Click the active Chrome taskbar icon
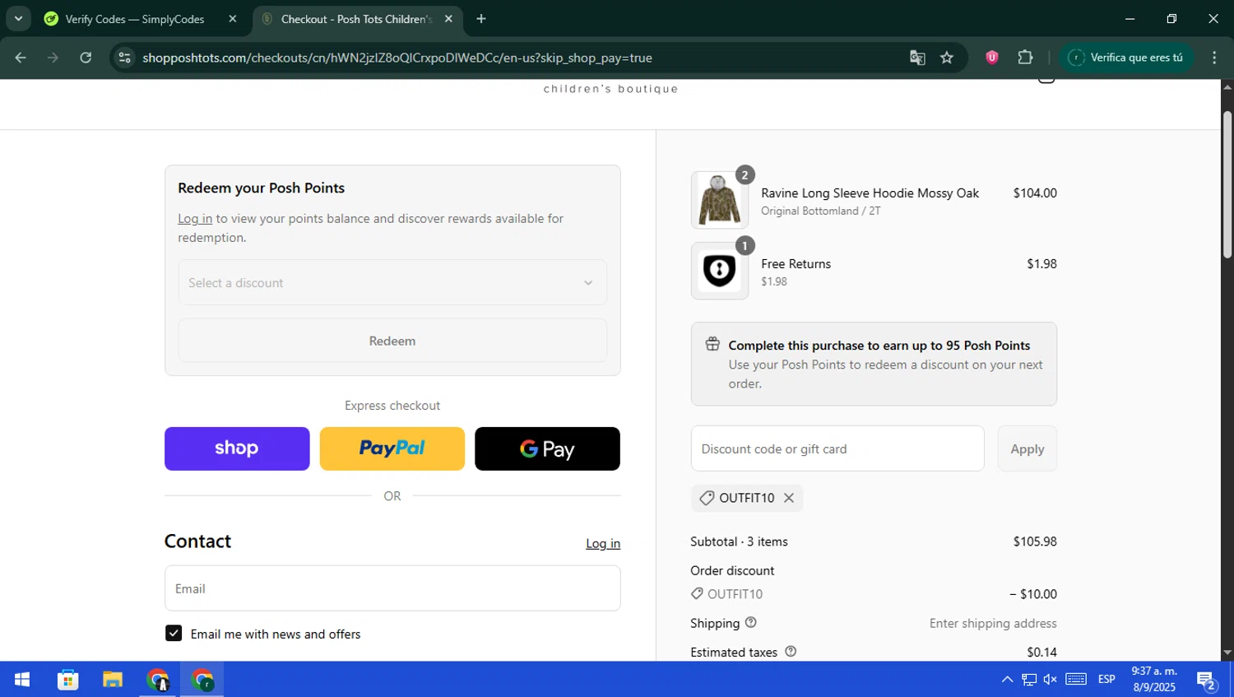 (x=202, y=680)
